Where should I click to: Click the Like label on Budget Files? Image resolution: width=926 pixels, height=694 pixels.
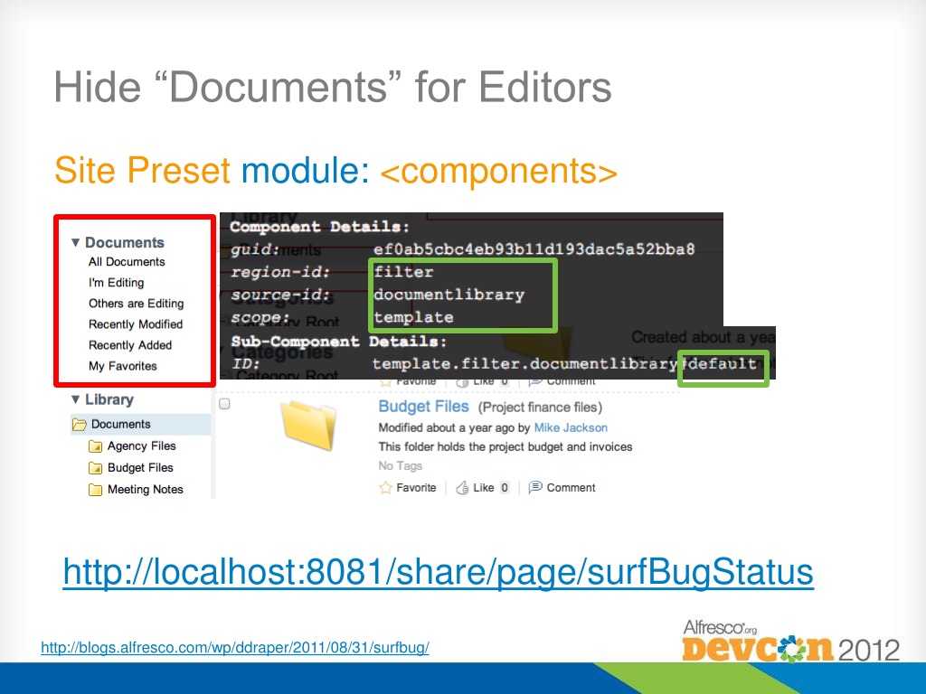coord(484,487)
